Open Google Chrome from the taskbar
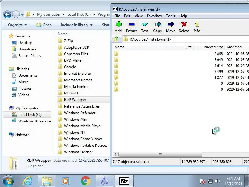The image size is (249, 187). [85, 181]
